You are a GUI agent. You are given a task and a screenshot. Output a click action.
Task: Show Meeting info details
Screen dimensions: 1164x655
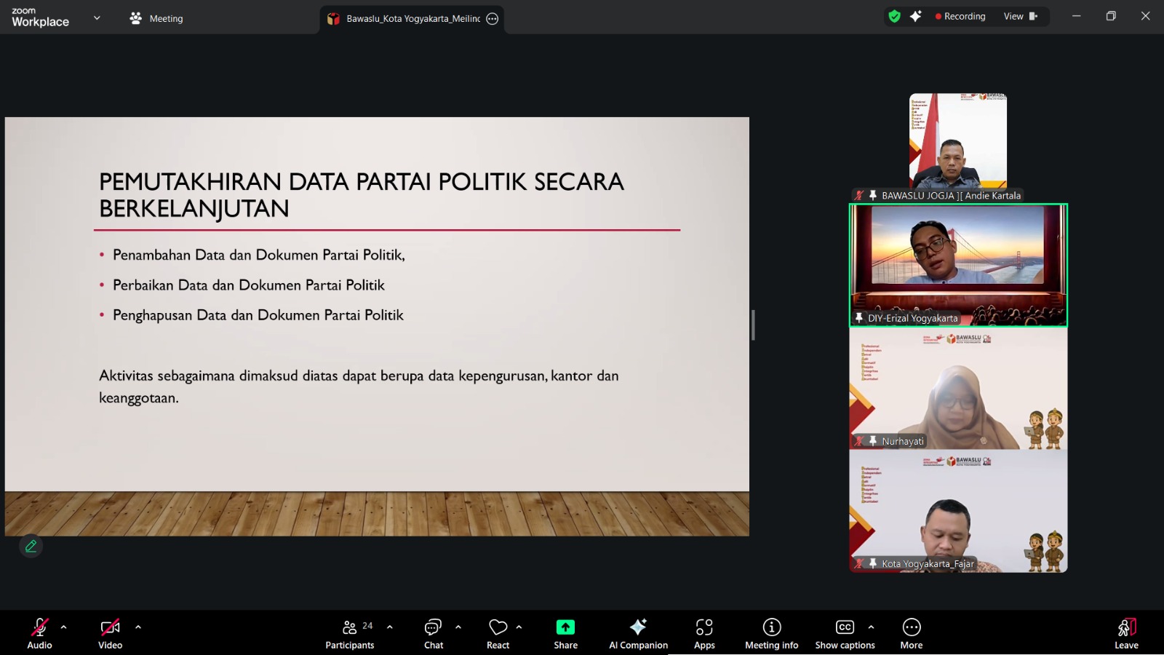click(x=770, y=632)
